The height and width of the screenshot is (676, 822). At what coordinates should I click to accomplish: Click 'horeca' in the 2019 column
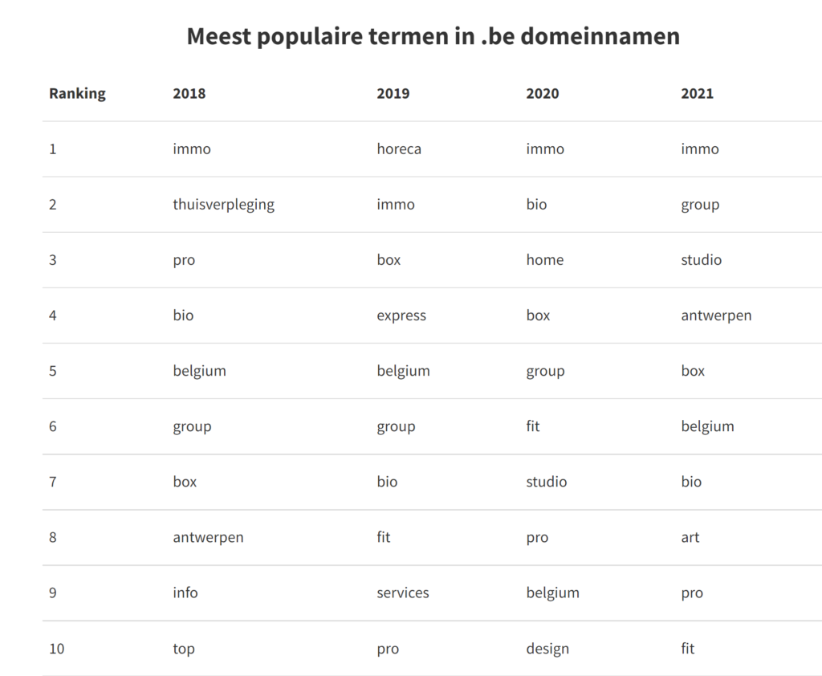point(399,149)
